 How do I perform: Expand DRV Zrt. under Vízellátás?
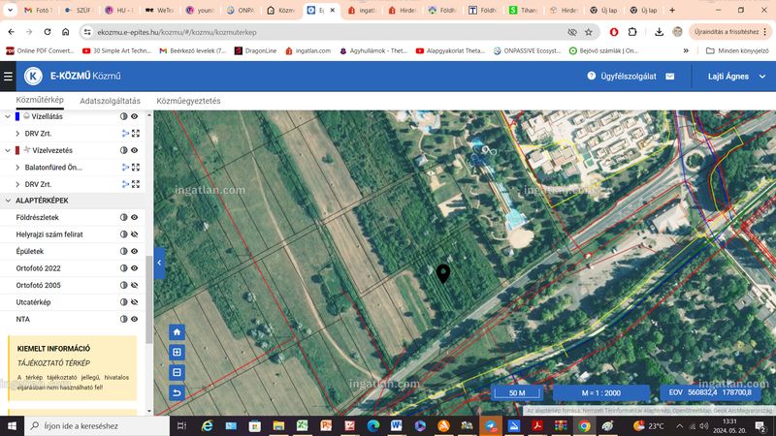[x=17, y=134]
